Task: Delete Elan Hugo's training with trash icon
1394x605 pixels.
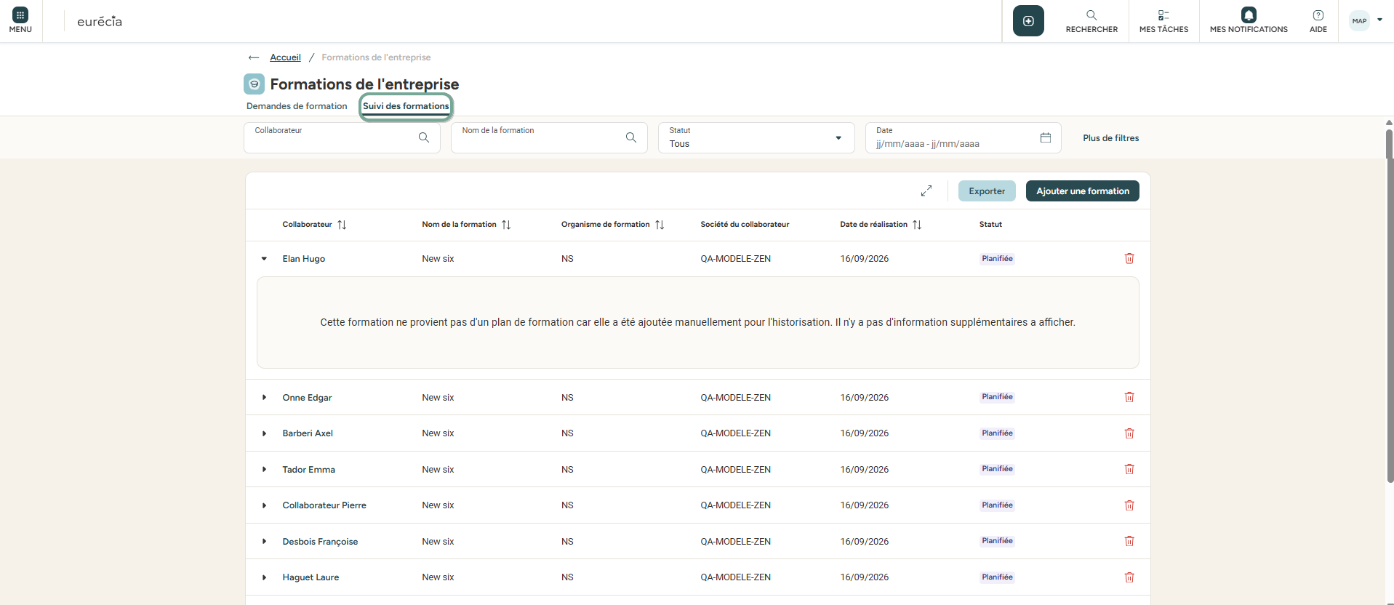Action: (1129, 259)
